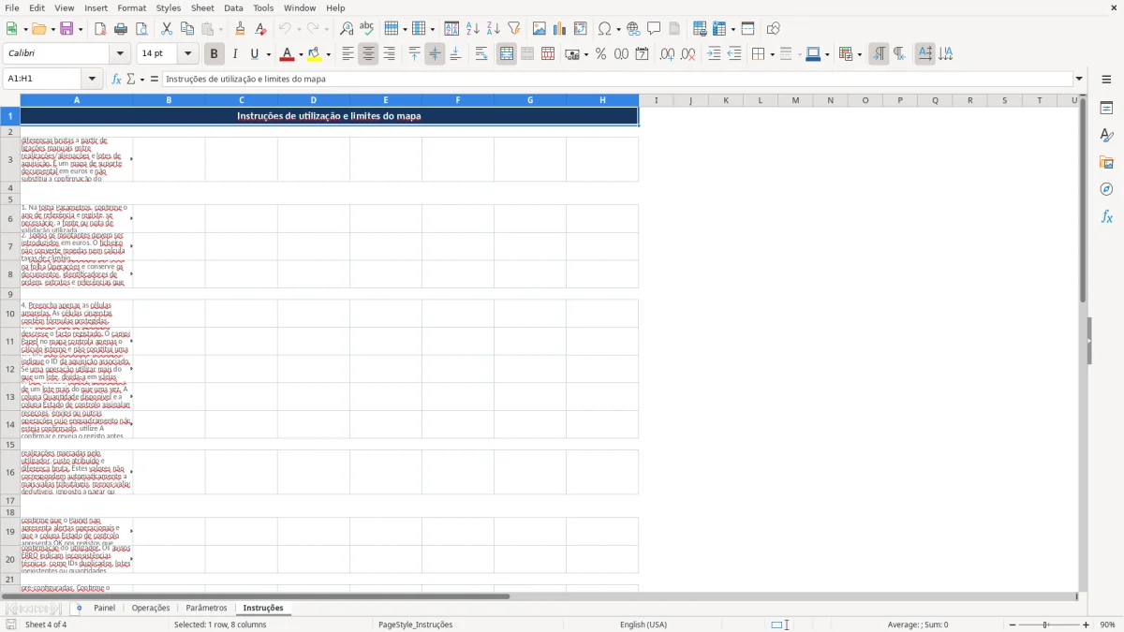The height and width of the screenshot is (632, 1124).
Task: Switch to the Operações sheet tab
Action: click(x=151, y=608)
